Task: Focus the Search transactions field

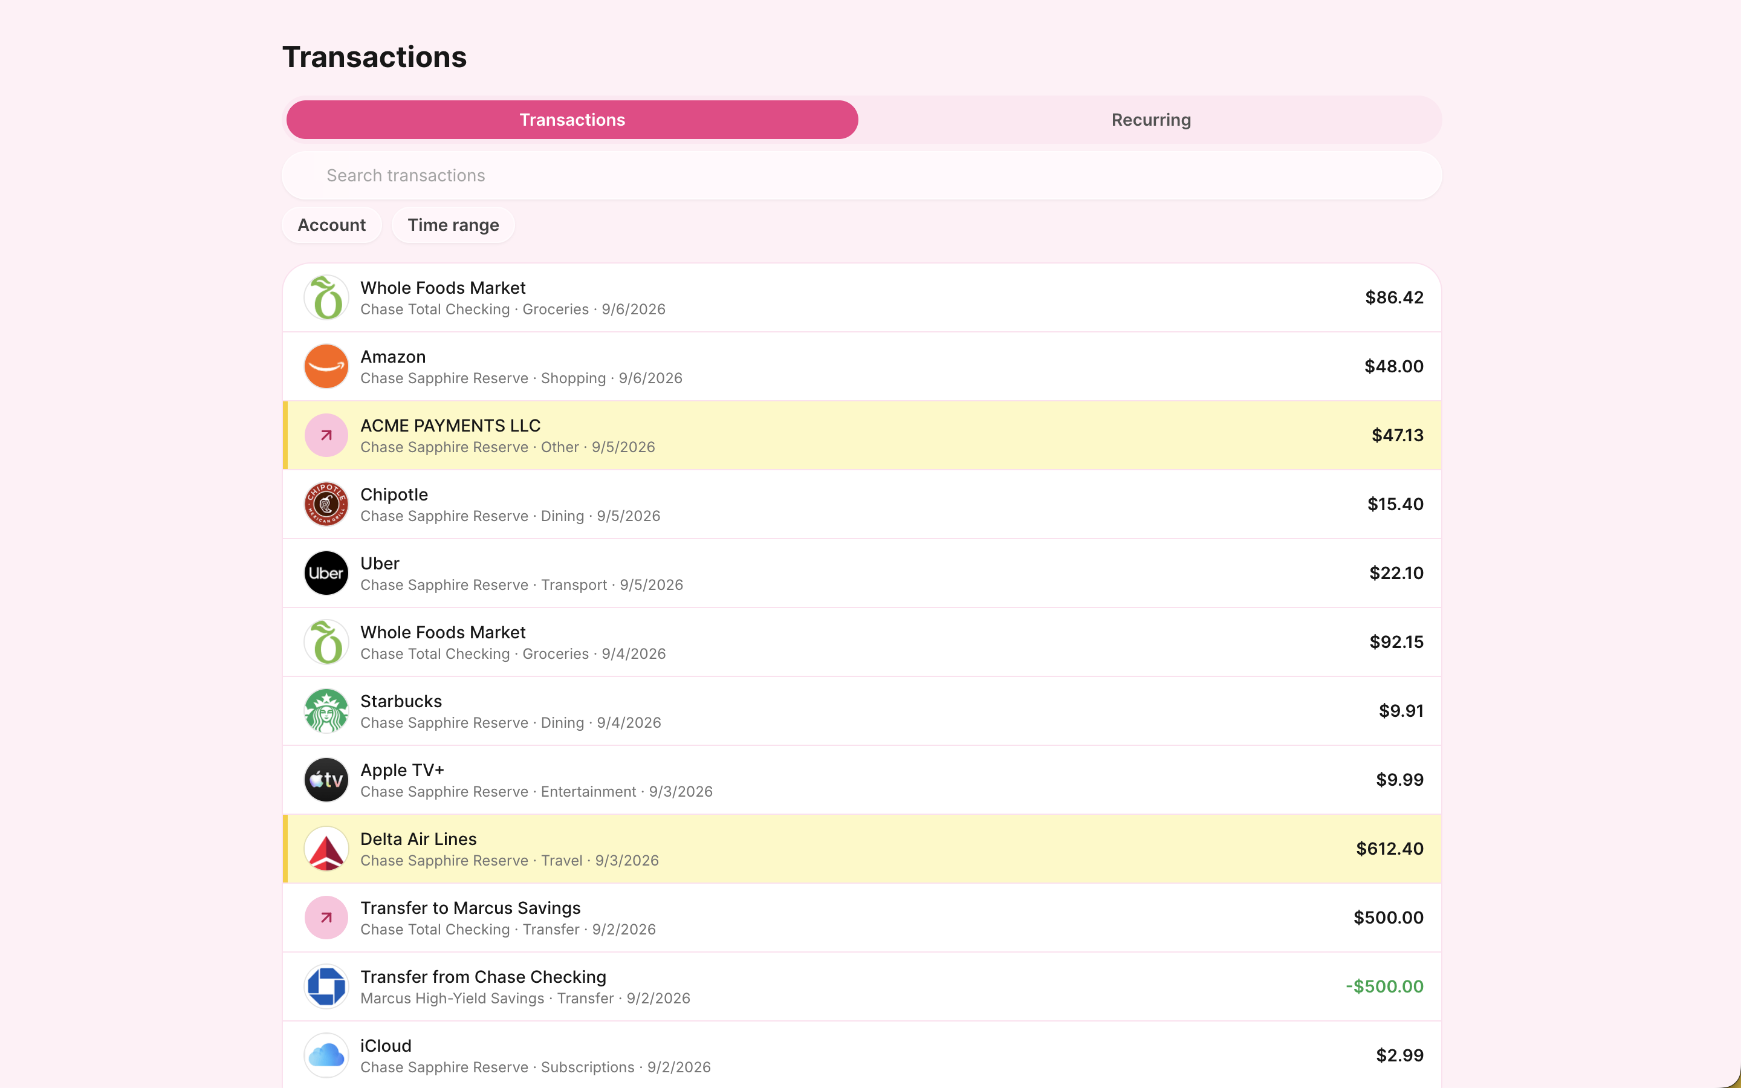Action: [x=862, y=175]
